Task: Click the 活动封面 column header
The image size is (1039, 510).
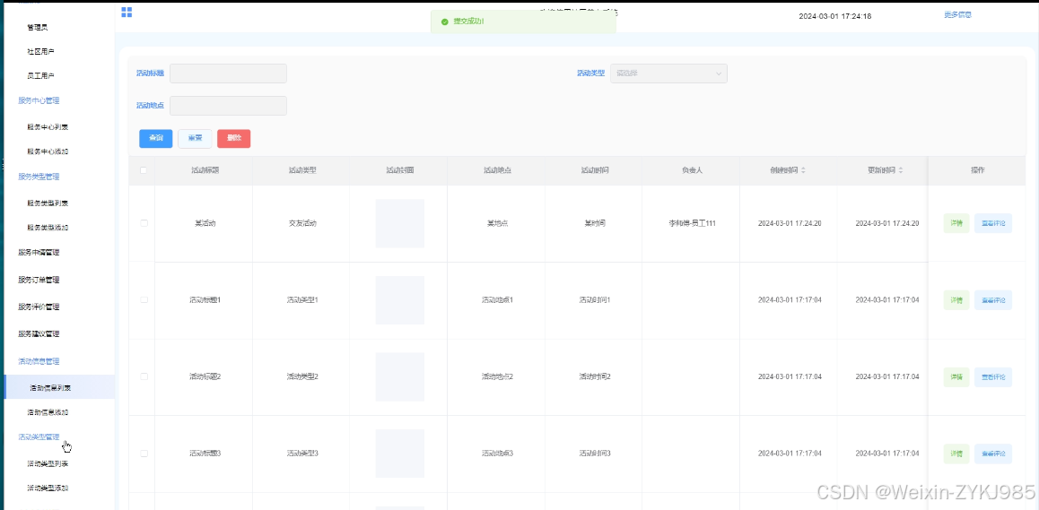Action: (x=399, y=170)
